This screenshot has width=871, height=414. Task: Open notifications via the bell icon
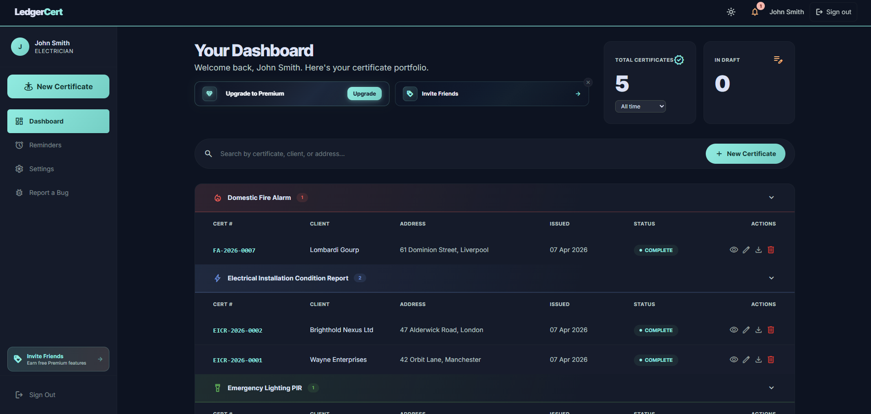(755, 12)
